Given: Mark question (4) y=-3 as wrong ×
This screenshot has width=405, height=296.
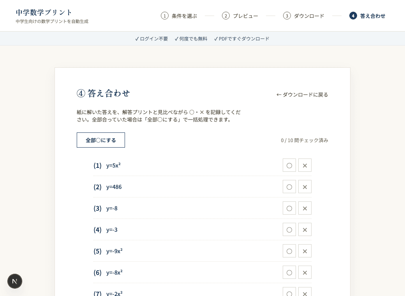Looking at the screenshot, I should pyautogui.click(x=305, y=230).
